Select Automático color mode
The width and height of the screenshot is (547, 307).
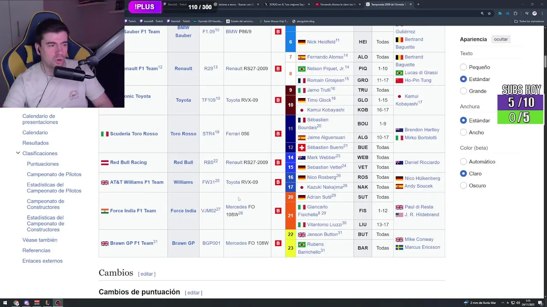pyautogui.click(x=464, y=162)
